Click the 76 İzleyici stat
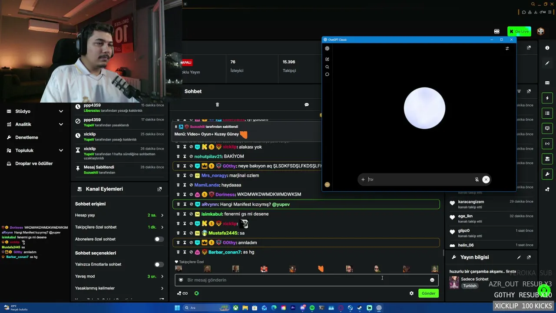This screenshot has height=313, width=556. [x=237, y=66]
